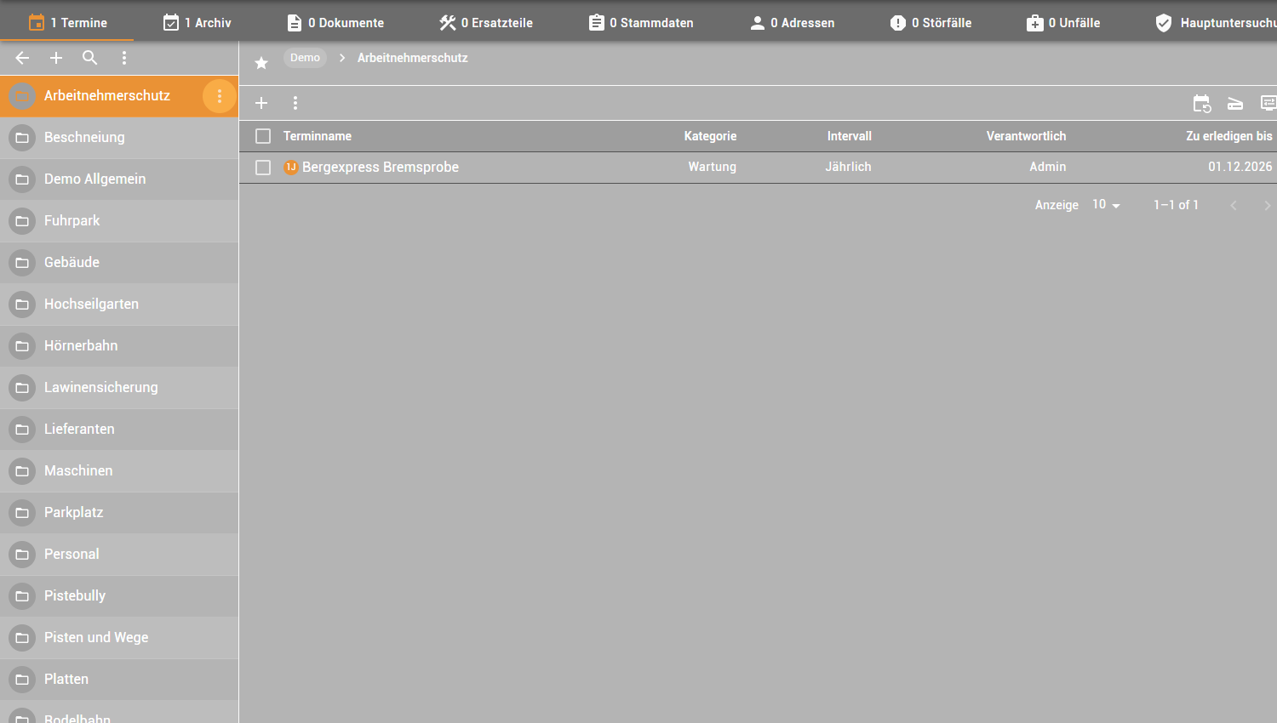Screen dimensions: 1277x723
Task: Open the Pisten und Wege folder
Action: click(x=119, y=638)
